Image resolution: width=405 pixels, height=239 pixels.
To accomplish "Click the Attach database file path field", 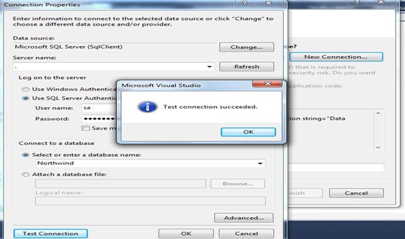I will (x=120, y=184).
